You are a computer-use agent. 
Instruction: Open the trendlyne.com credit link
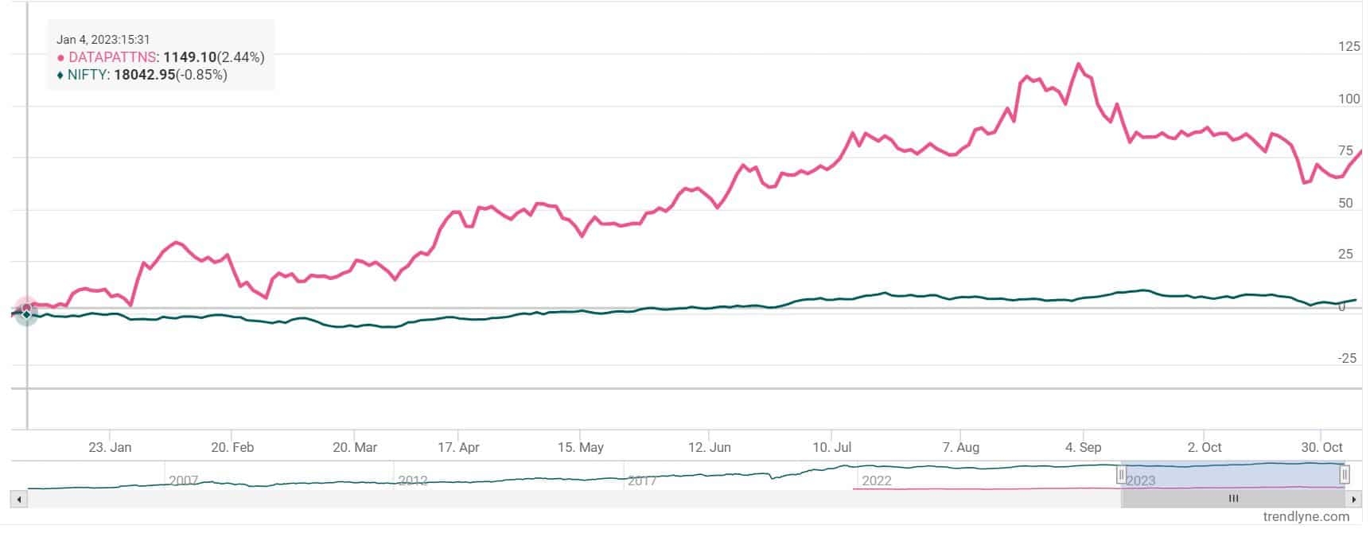tap(1306, 517)
